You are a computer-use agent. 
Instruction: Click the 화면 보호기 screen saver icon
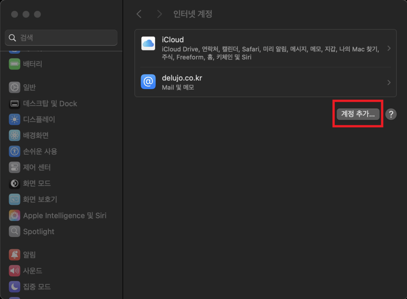[x=15, y=199]
